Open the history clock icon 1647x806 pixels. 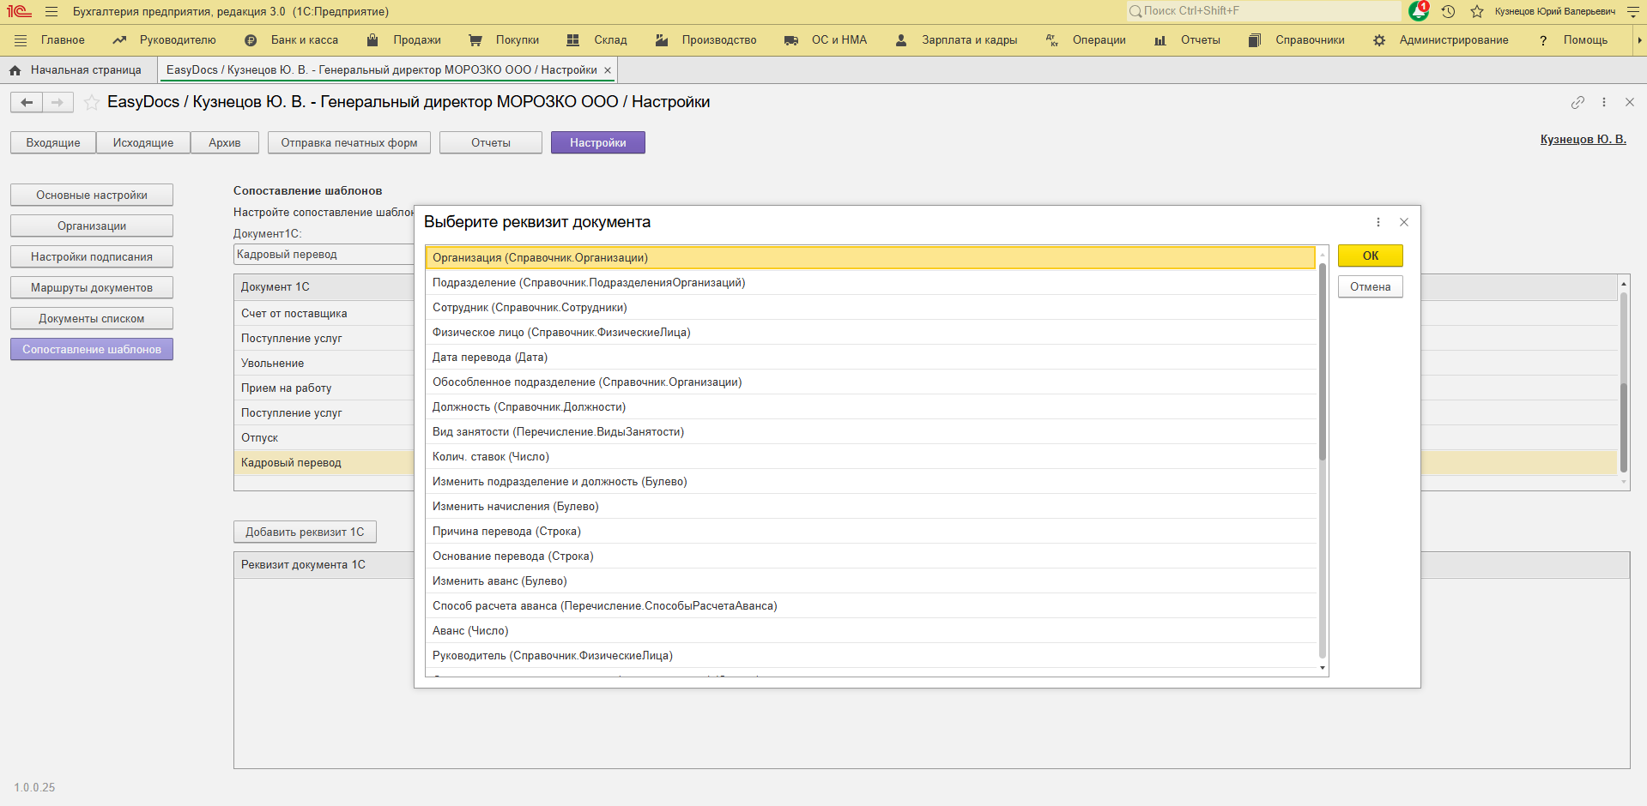coord(1448,11)
